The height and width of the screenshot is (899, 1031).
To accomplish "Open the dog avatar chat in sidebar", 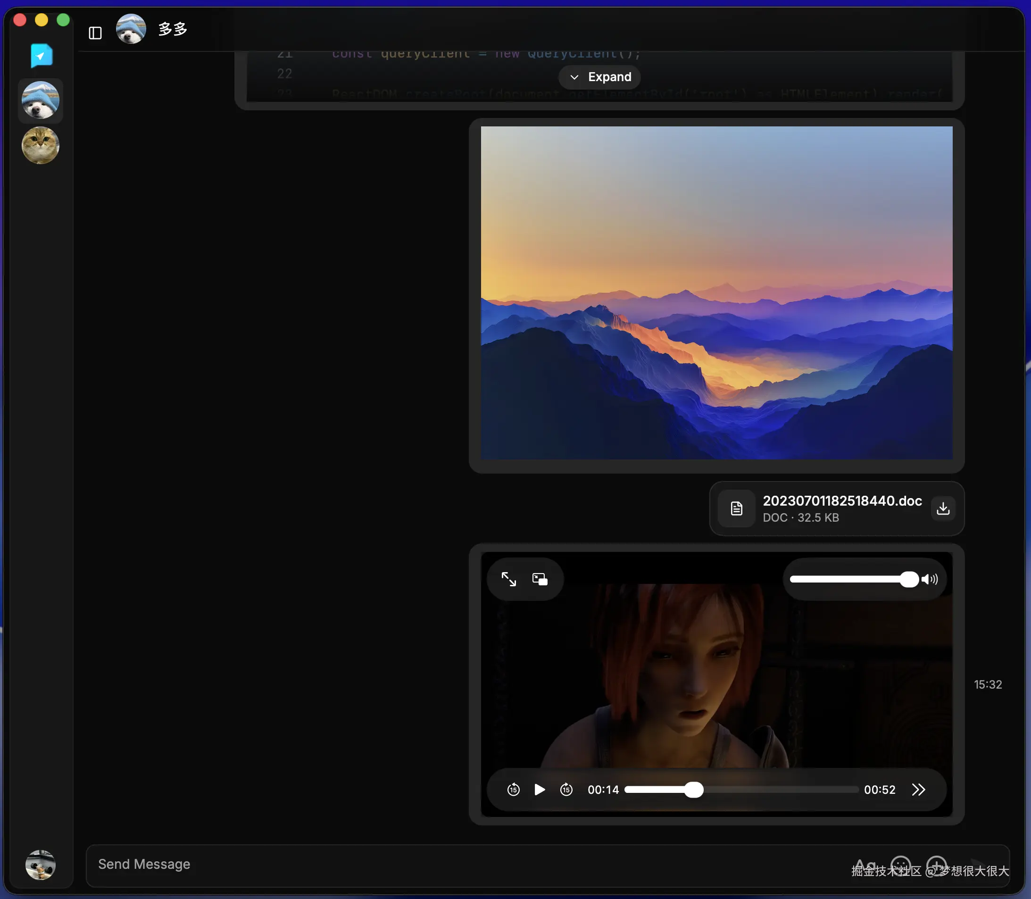I will pyautogui.click(x=41, y=100).
